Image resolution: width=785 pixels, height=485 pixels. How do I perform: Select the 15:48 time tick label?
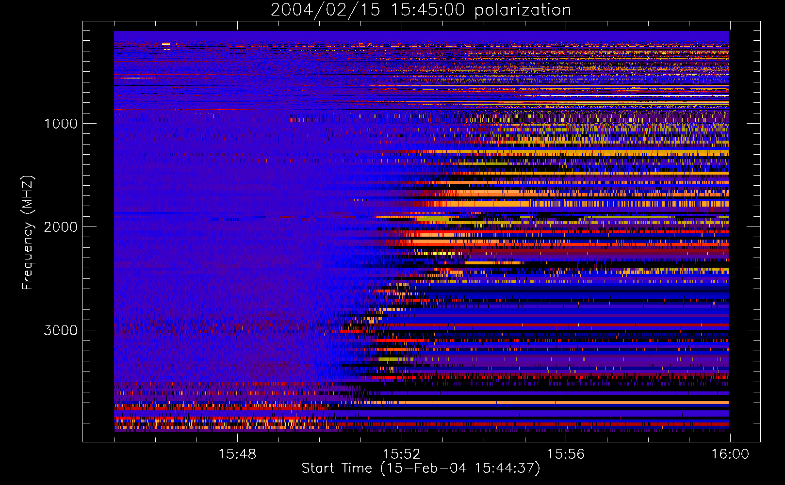[x=237, y=454]
